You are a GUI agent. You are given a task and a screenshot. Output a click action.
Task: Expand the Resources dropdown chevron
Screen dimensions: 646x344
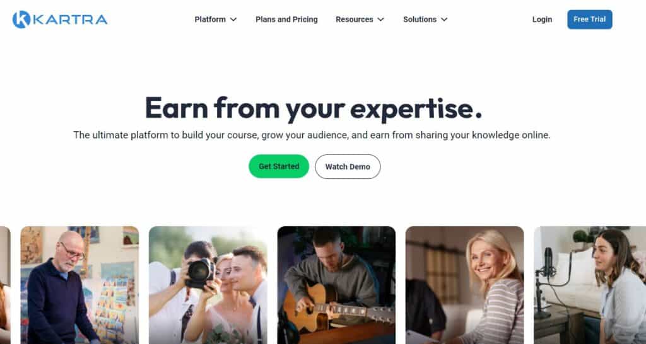[x=380, y=20]
